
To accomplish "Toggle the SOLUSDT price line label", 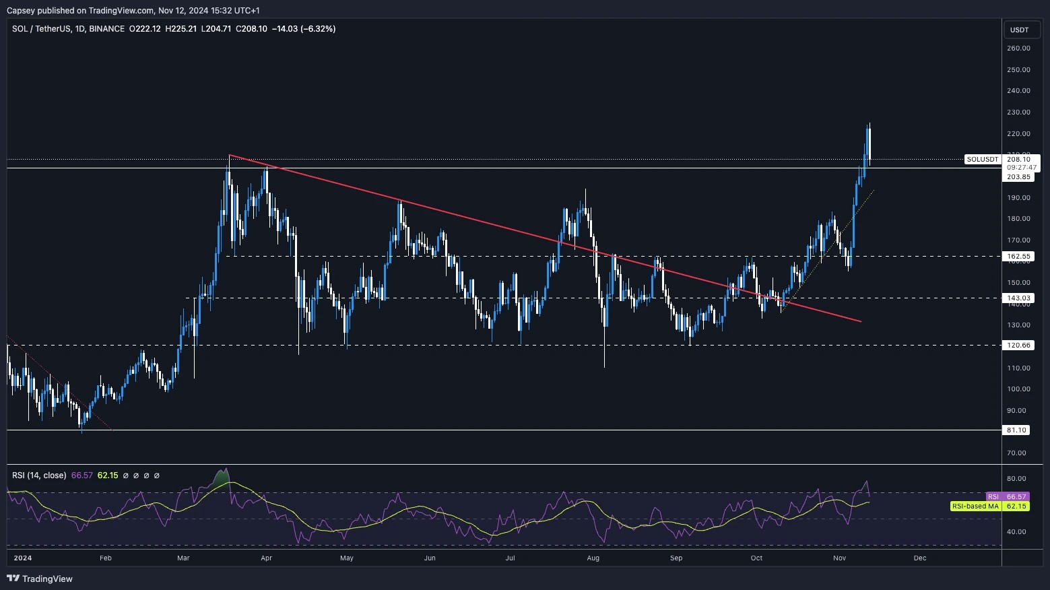I will pyautogui.click(x=981, y=160).
